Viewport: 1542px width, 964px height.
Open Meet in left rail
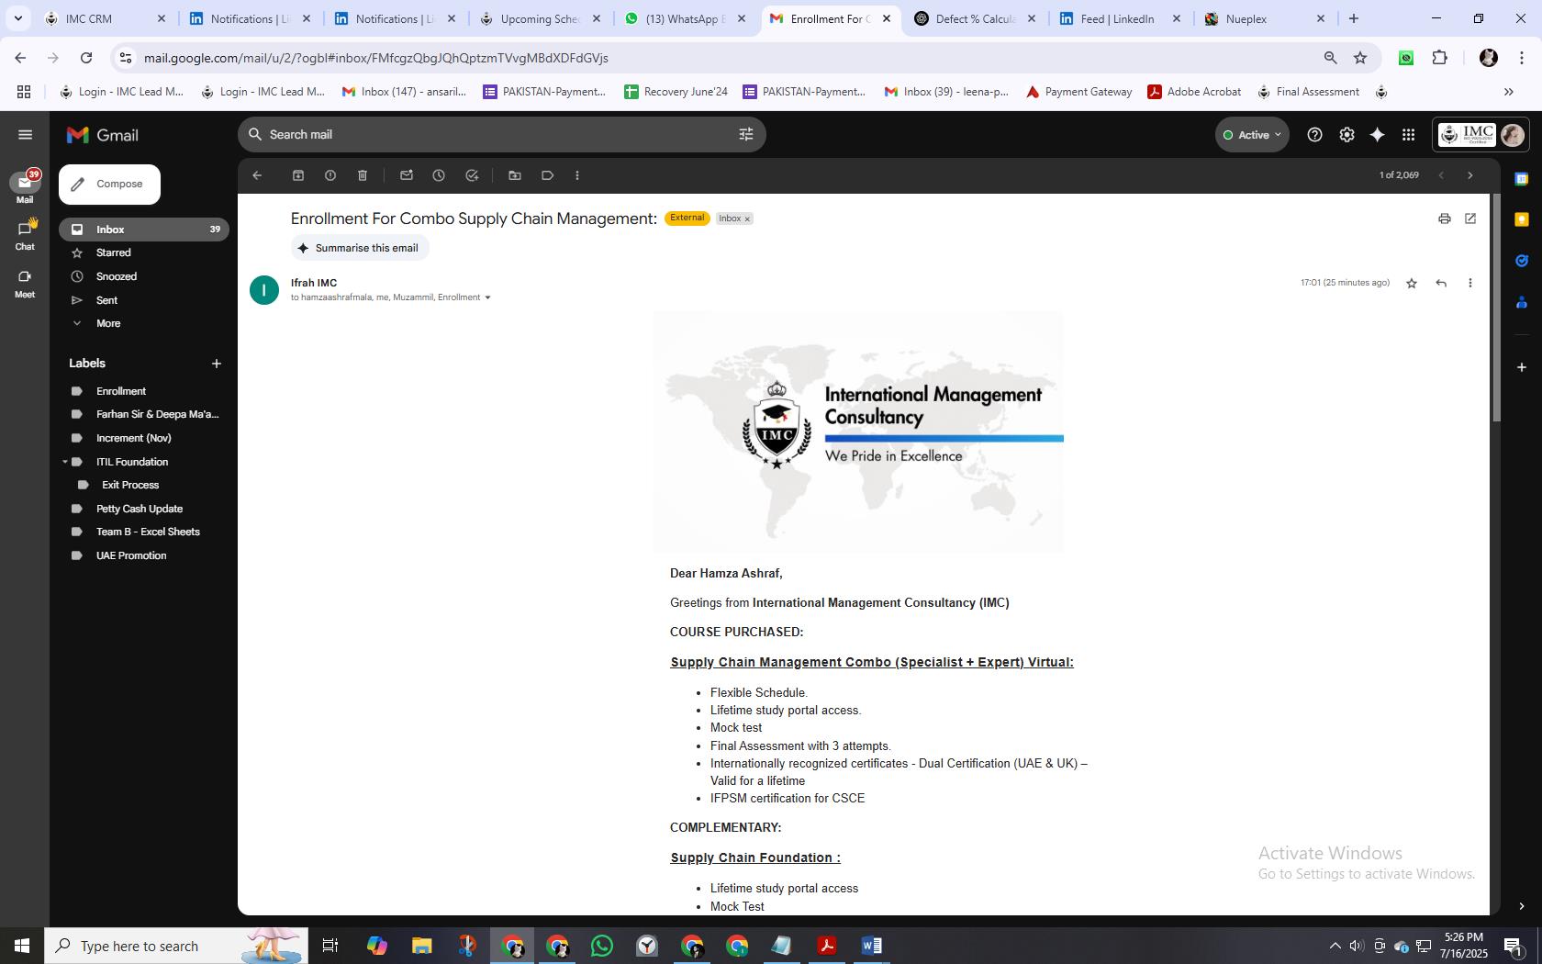pos(25,284)
